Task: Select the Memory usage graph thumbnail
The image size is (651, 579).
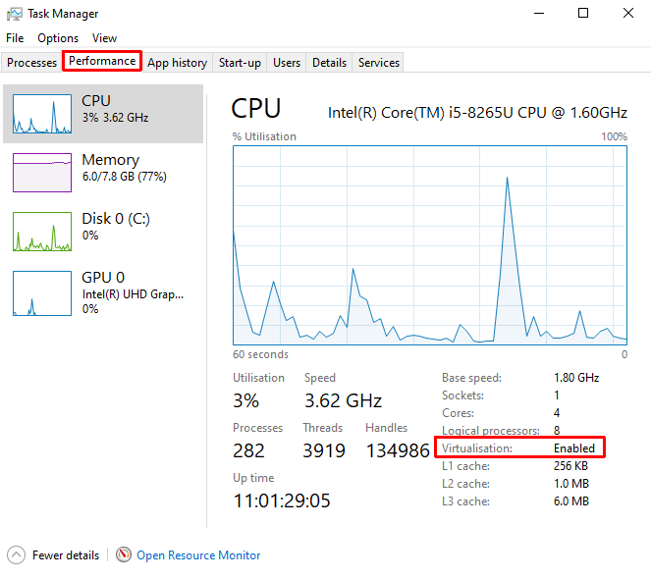Action: point(41,173)
